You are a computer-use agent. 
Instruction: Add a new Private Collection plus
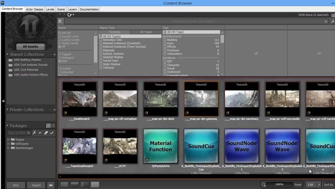tap(54, 110)
